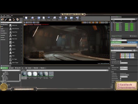
Task: Open the viewport options arrow dropdown
Action: (x=24, y=23)
